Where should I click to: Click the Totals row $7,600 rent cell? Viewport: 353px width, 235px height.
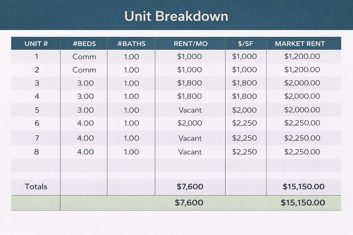click(190, 187)
